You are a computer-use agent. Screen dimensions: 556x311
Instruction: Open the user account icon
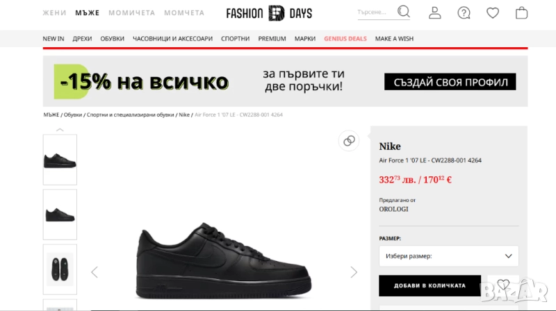point(435,12)
